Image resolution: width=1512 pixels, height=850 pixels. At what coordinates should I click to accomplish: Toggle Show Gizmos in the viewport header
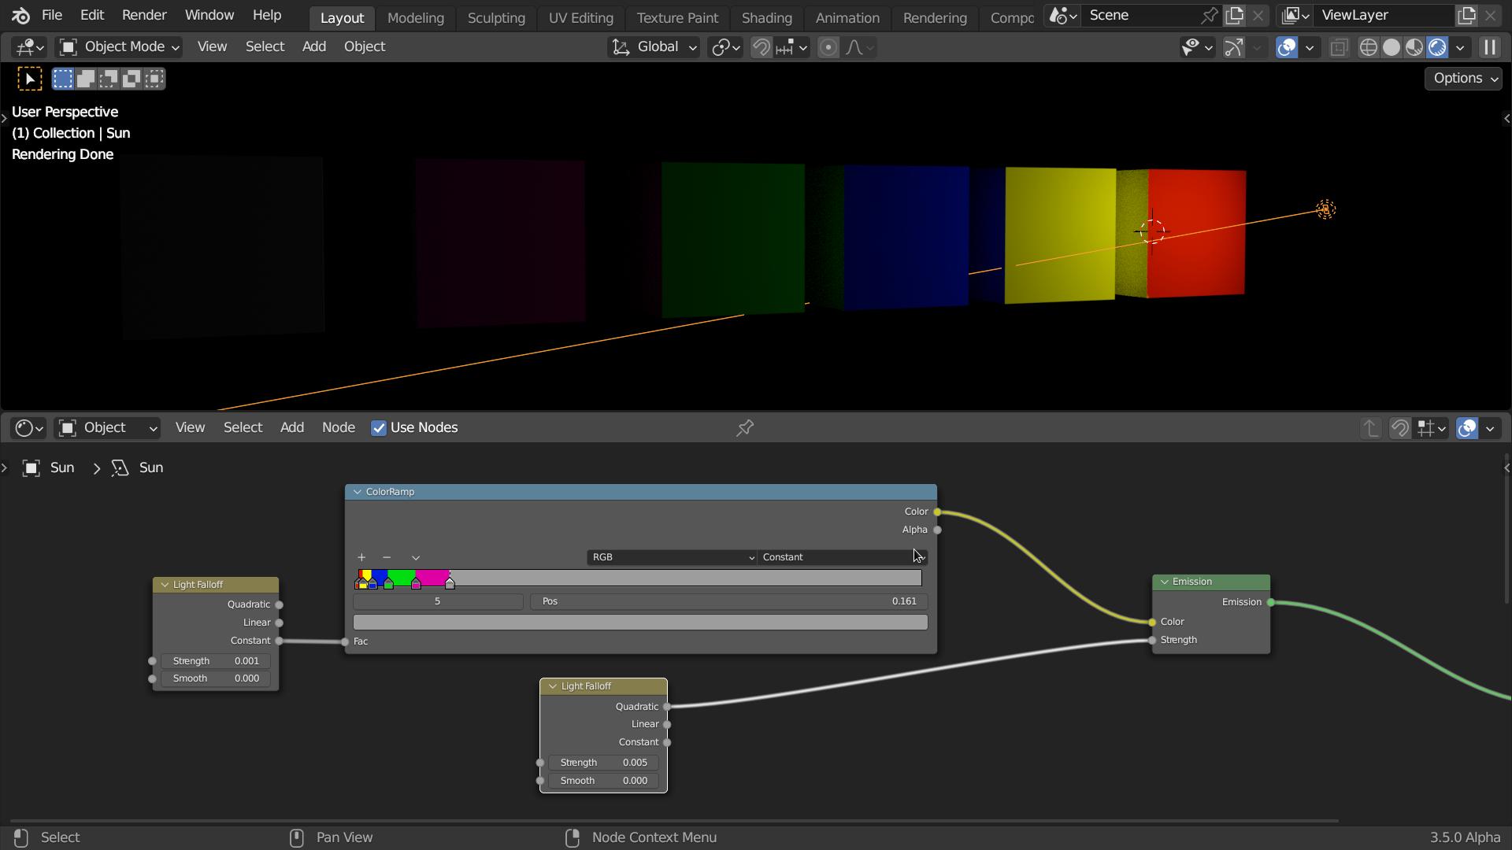pyautogui.click(x=1232, y=47)
